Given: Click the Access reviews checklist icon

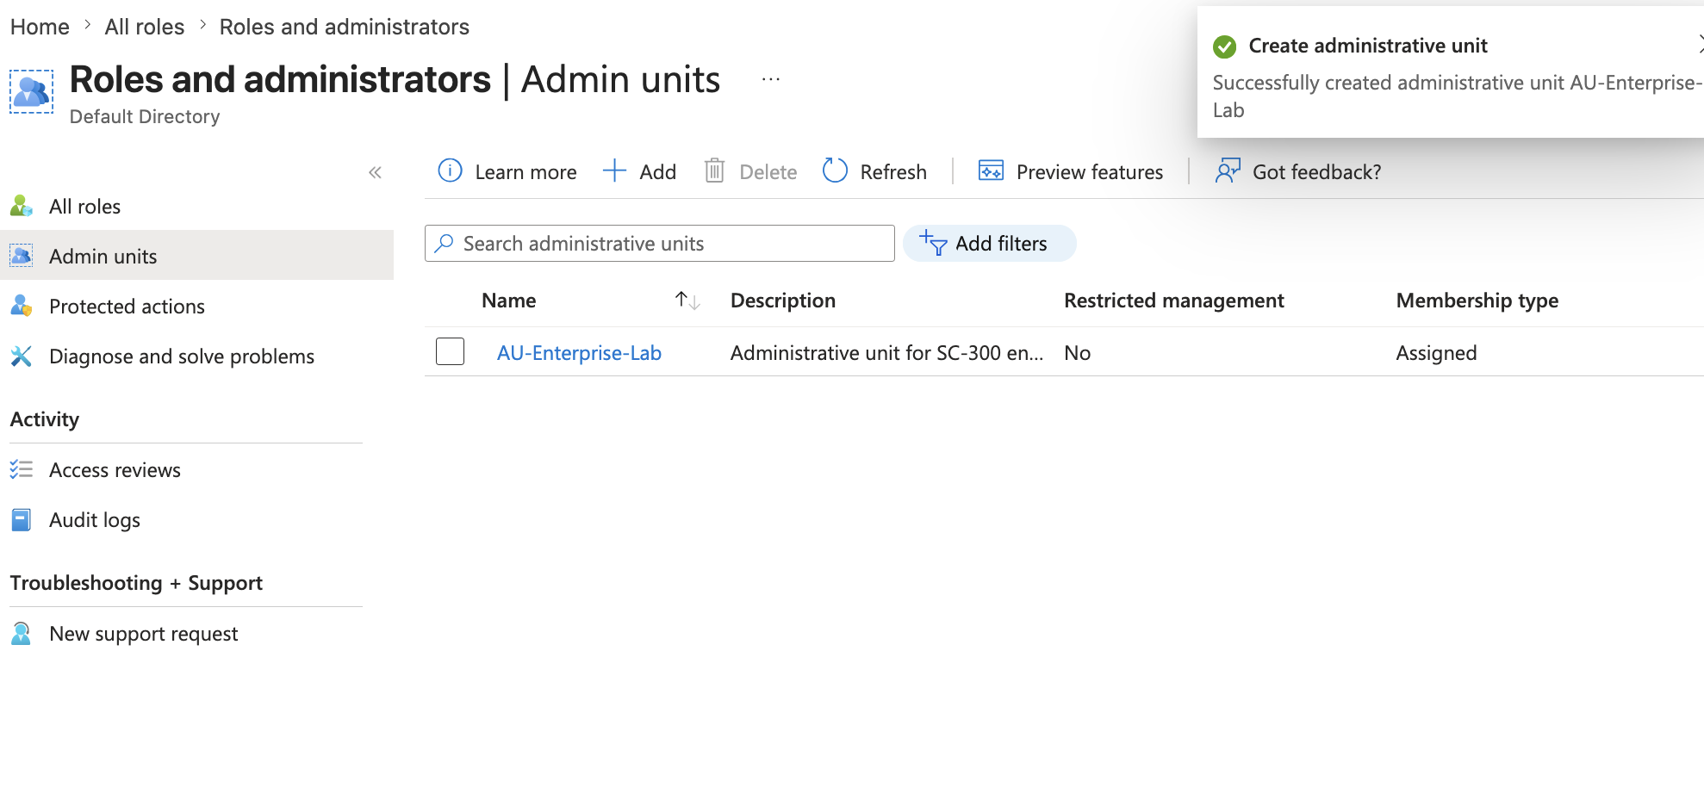Looking at the screenshot, I should click(x=22, y=469).
